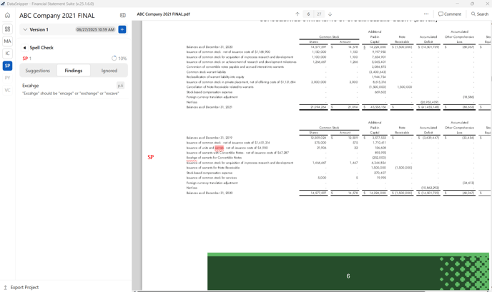Open the IC module in sidebar
The width and height of the screenshot is (492, 292).
coord(8,54)
